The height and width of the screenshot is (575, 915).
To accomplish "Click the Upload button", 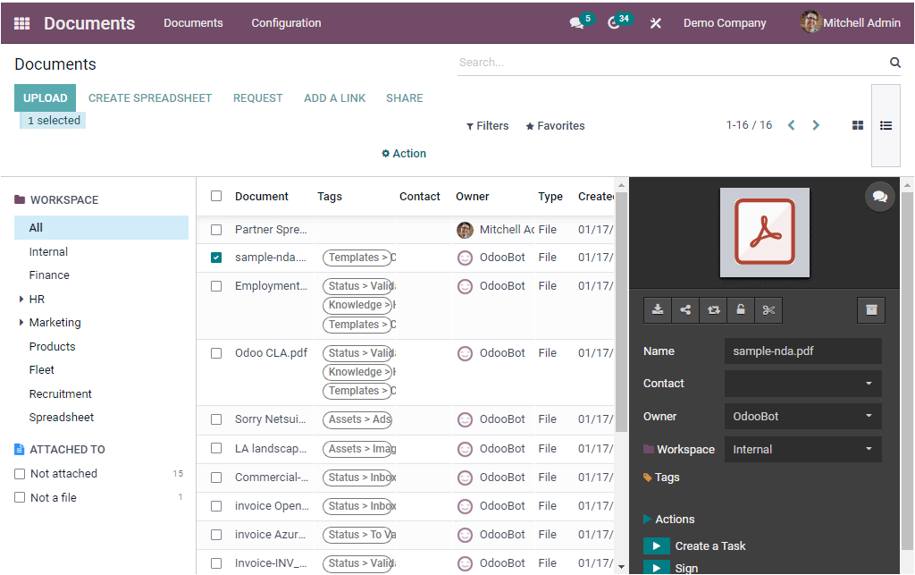I will pos(45,98).
